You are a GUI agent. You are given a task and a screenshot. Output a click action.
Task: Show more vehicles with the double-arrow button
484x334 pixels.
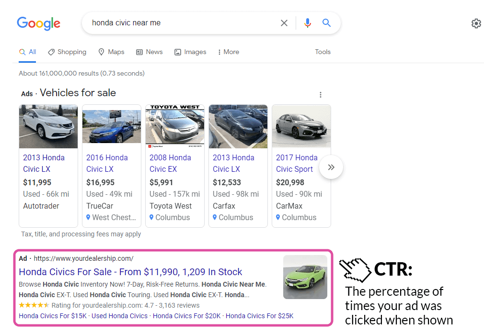click(331, 167)
